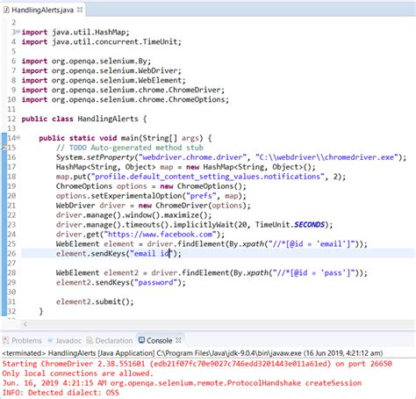Click the task marker at line 15

coord(4,148)
